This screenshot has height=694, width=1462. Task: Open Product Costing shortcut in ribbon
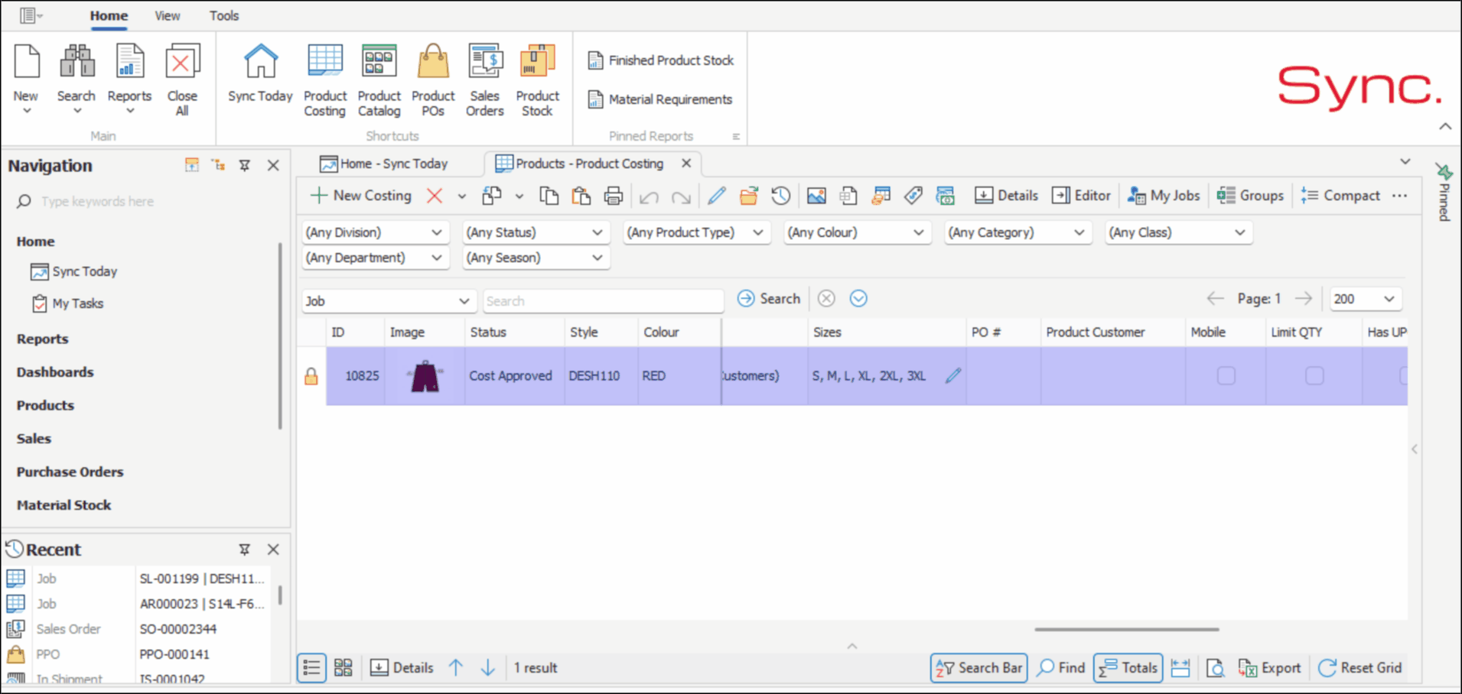point(325,80)
